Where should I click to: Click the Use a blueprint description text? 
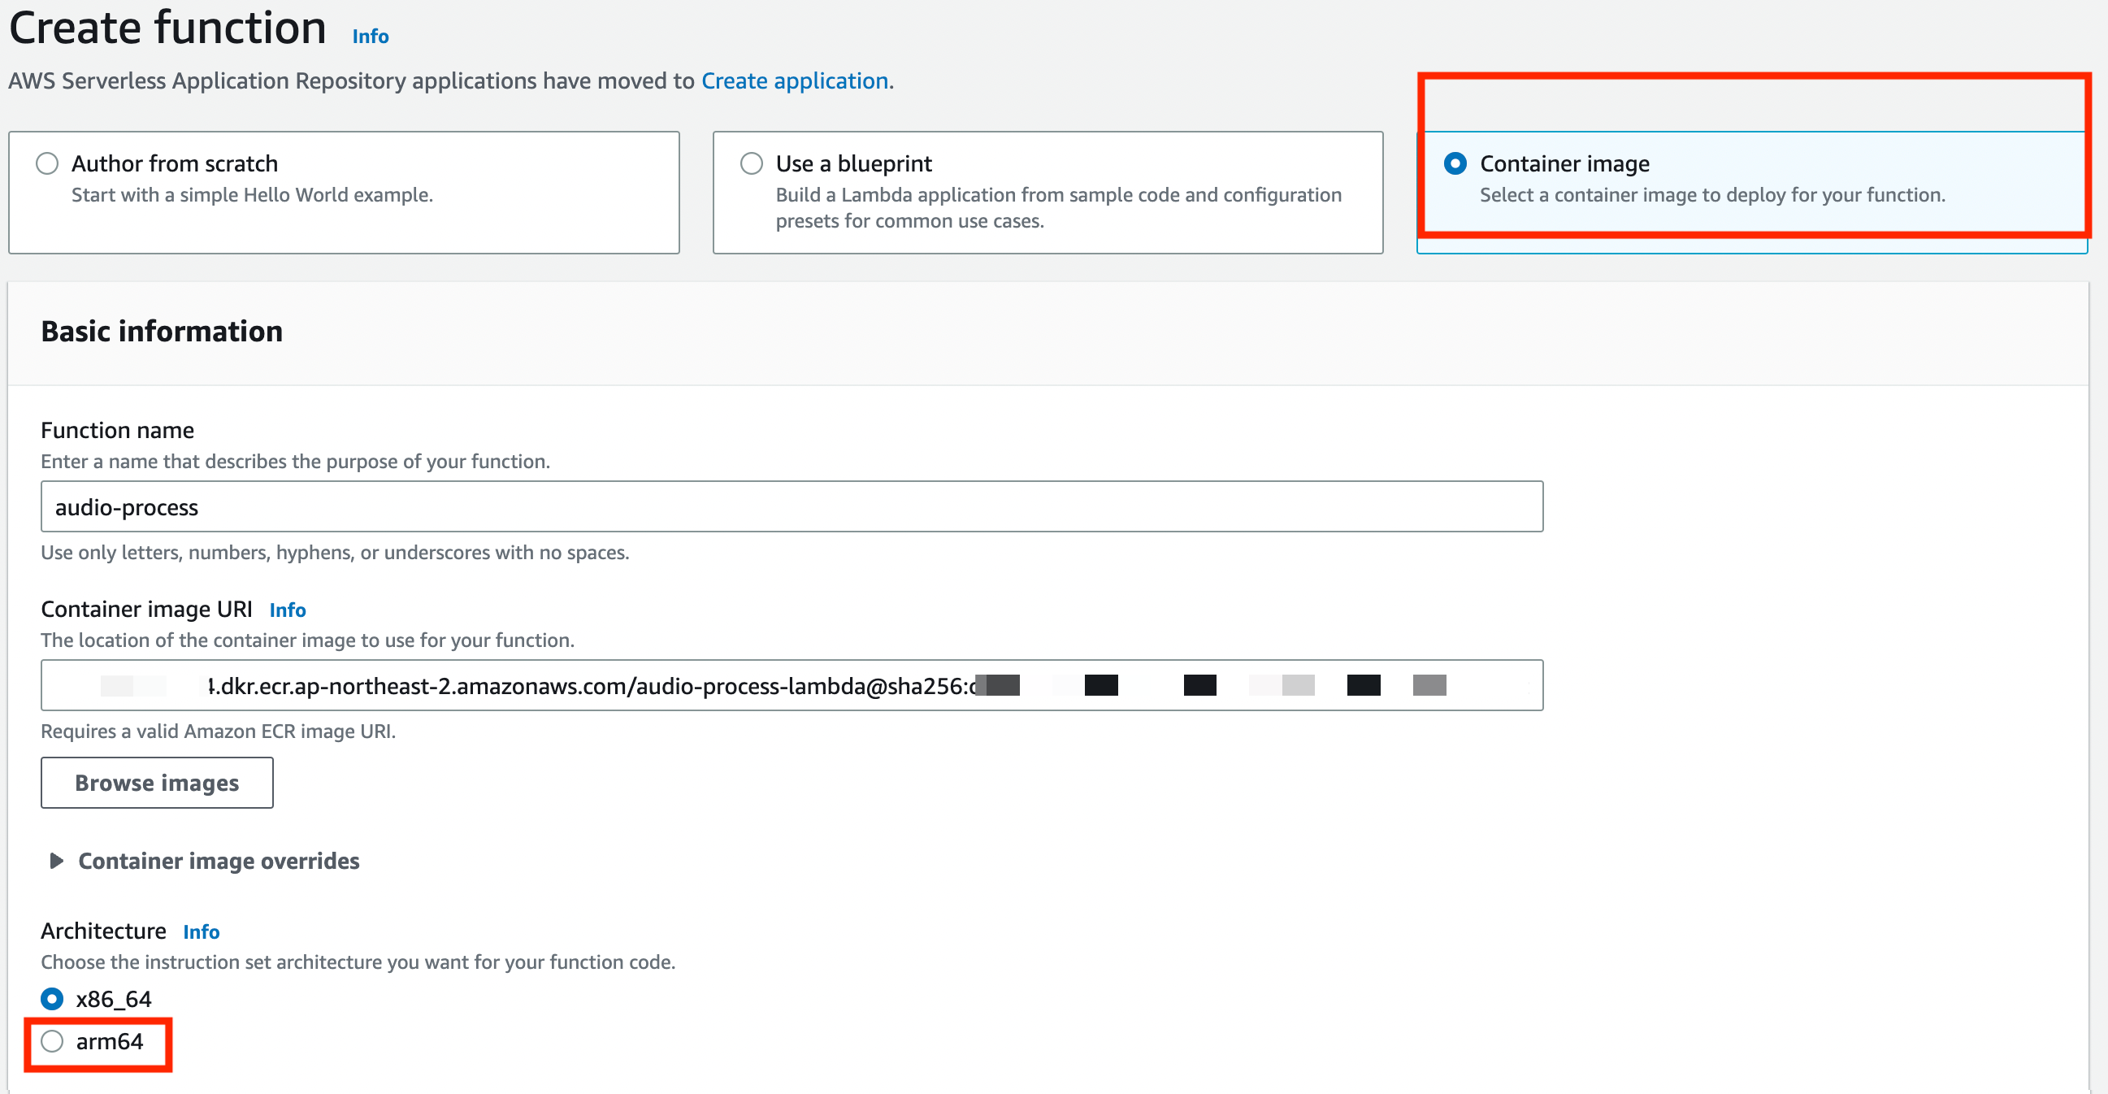pos(1057,208)
